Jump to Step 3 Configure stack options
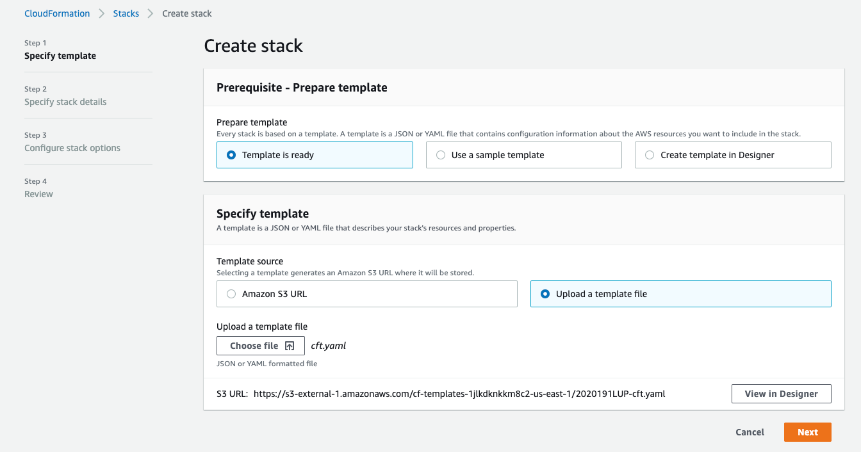Viewport: 861px width, 452px height. click(72, 147)
